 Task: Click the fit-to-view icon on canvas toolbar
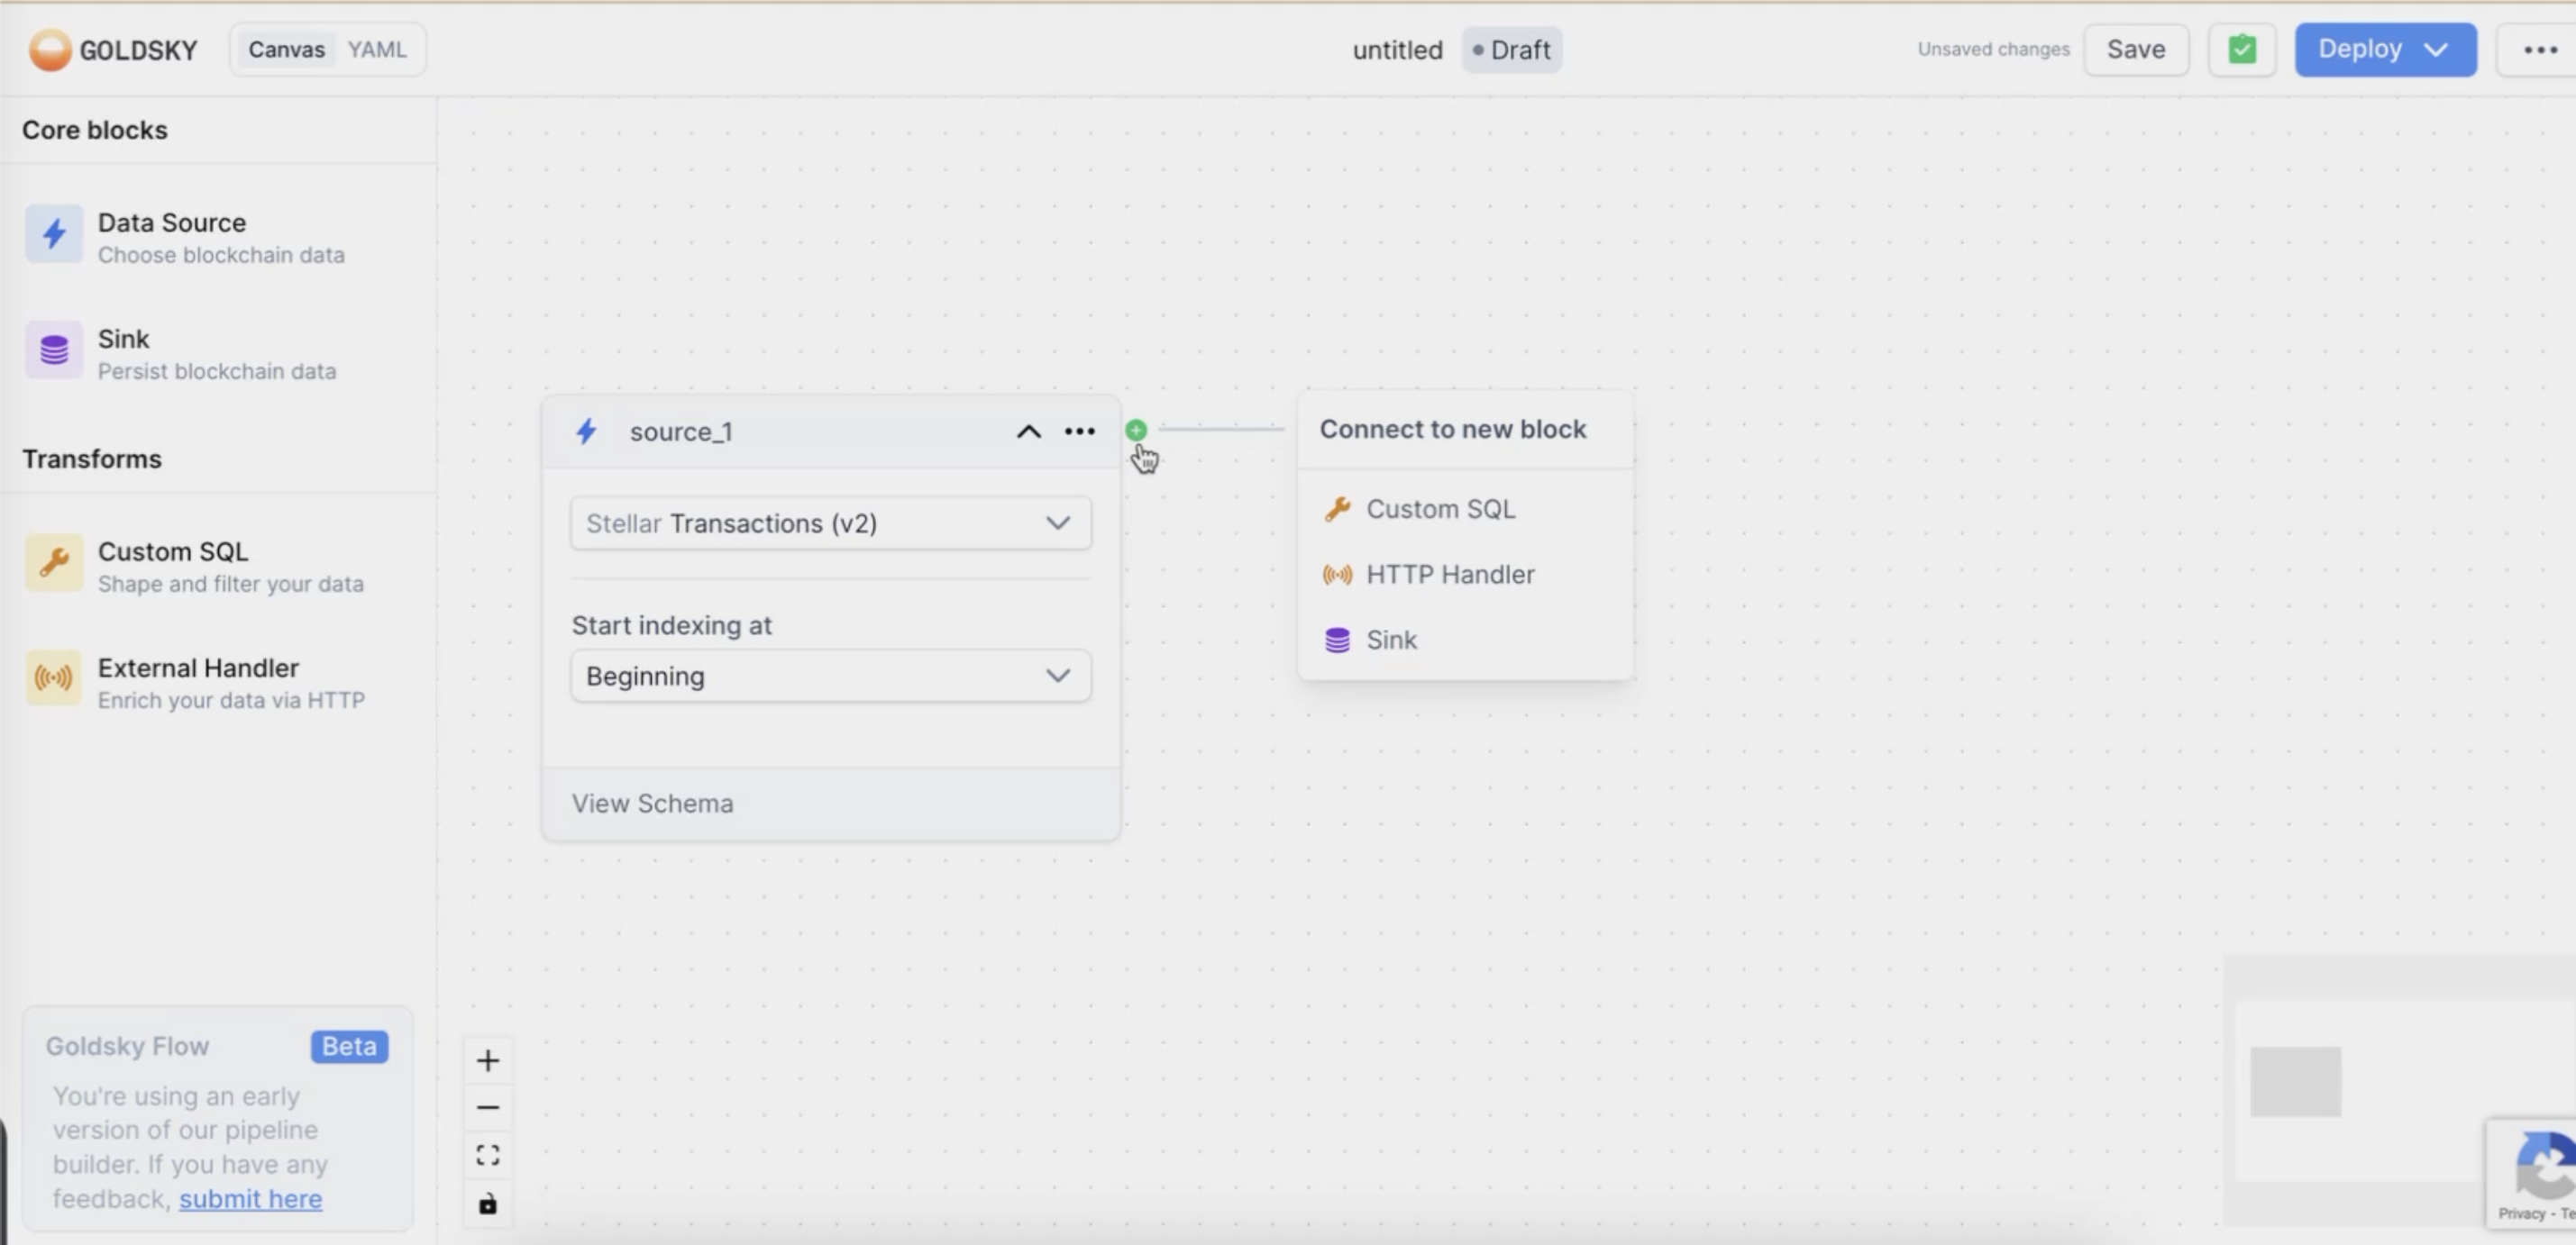pyautogui.click(x=488, y=1154)
